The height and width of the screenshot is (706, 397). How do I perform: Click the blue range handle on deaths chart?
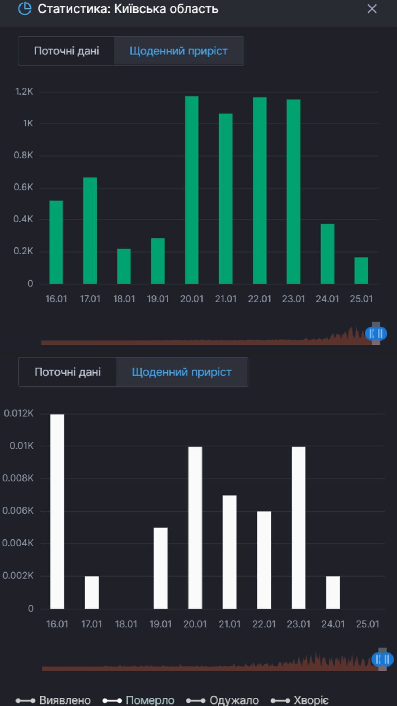(x=383, y=659)
